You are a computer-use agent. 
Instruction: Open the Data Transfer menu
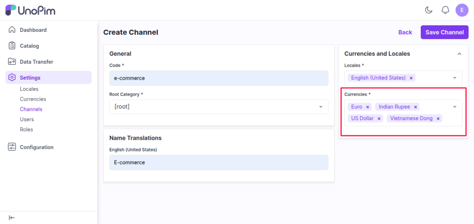(36, 62)
